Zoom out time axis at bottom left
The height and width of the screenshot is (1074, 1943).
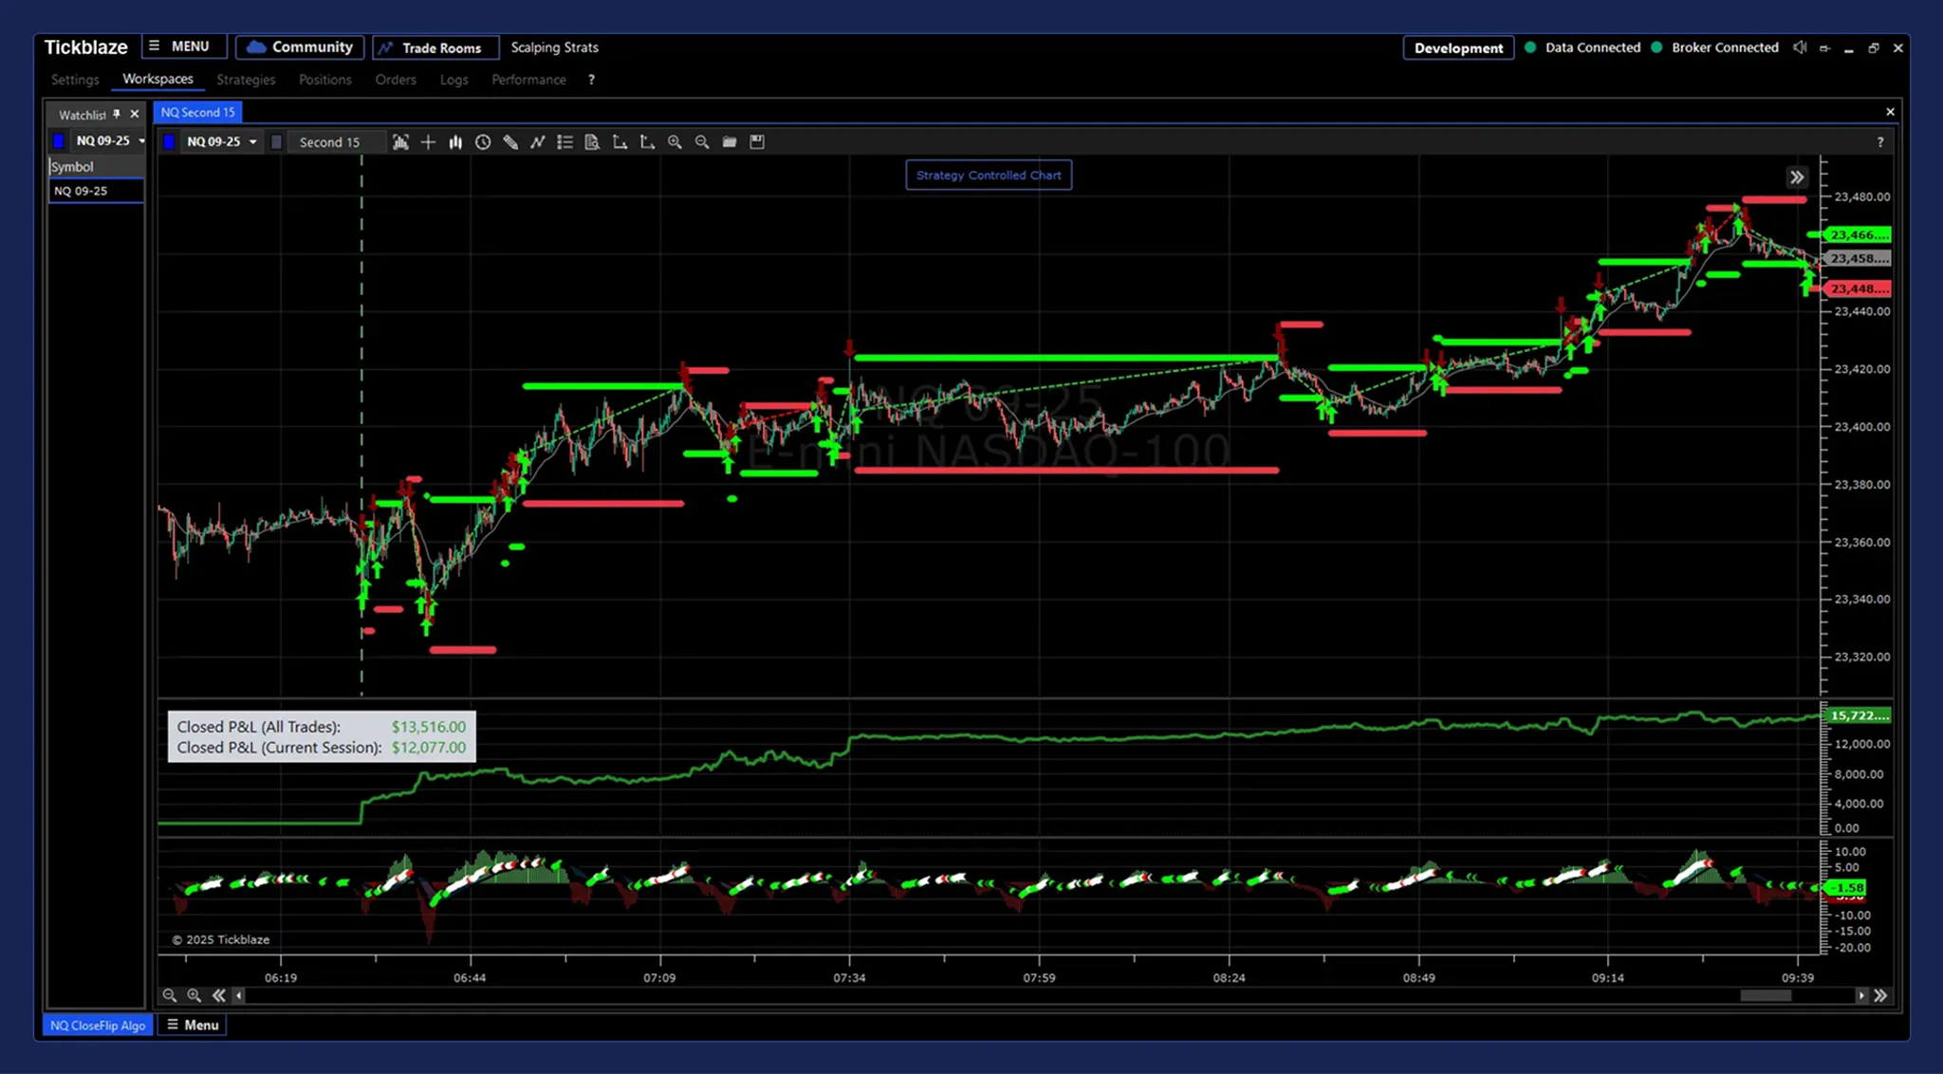point(170,995)
